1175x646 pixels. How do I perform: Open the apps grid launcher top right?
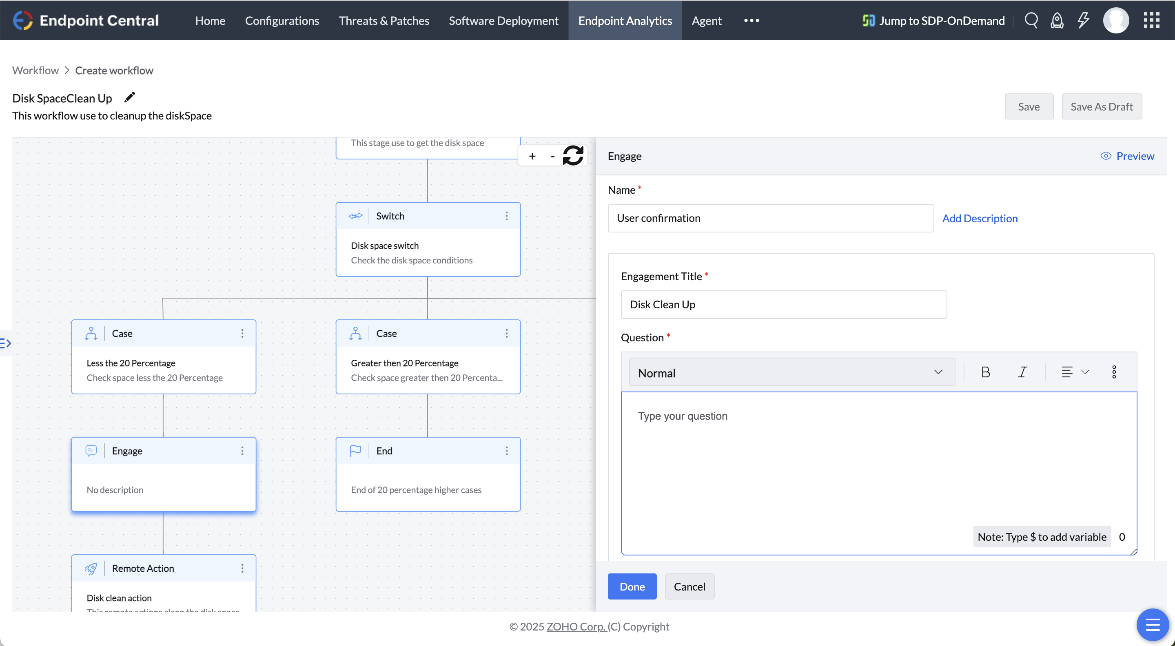click(1151, 20)
